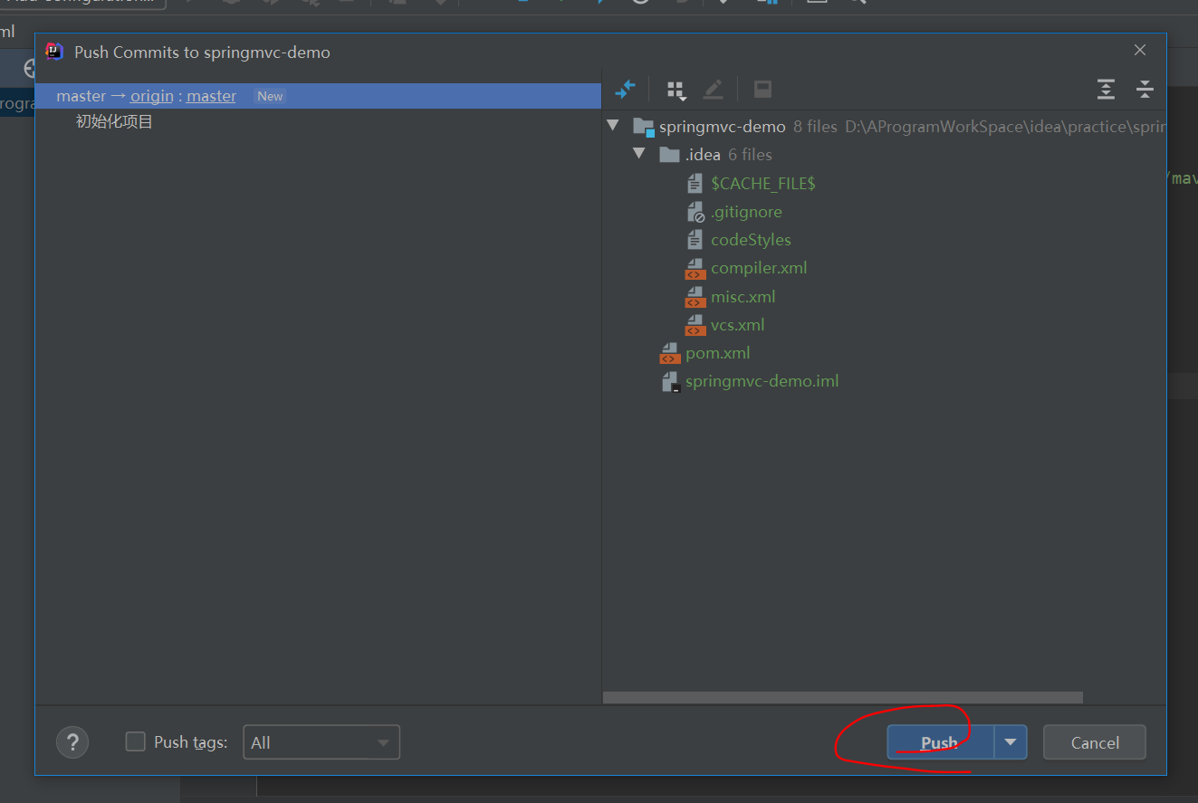Select the master → origin : master row
Viewport: 1198px width, 803px height.
pos(319,96)
